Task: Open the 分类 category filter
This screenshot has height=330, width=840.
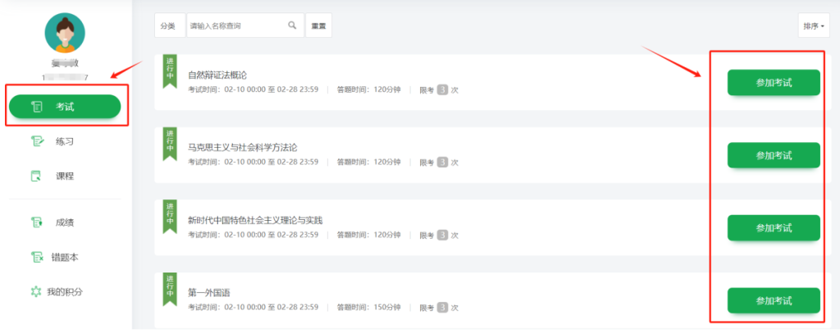Action: click(167, 25)
